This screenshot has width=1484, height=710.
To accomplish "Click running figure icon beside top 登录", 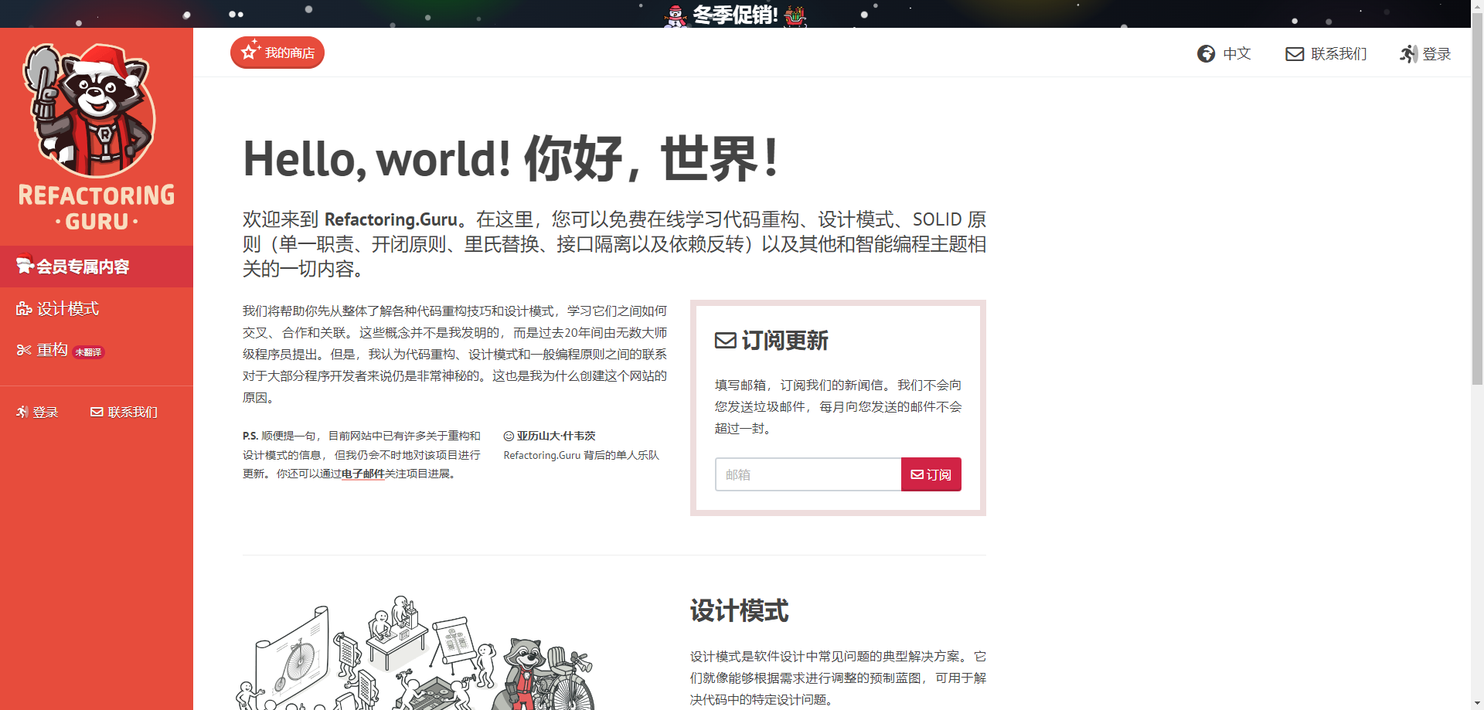I will click(1408, 53).
